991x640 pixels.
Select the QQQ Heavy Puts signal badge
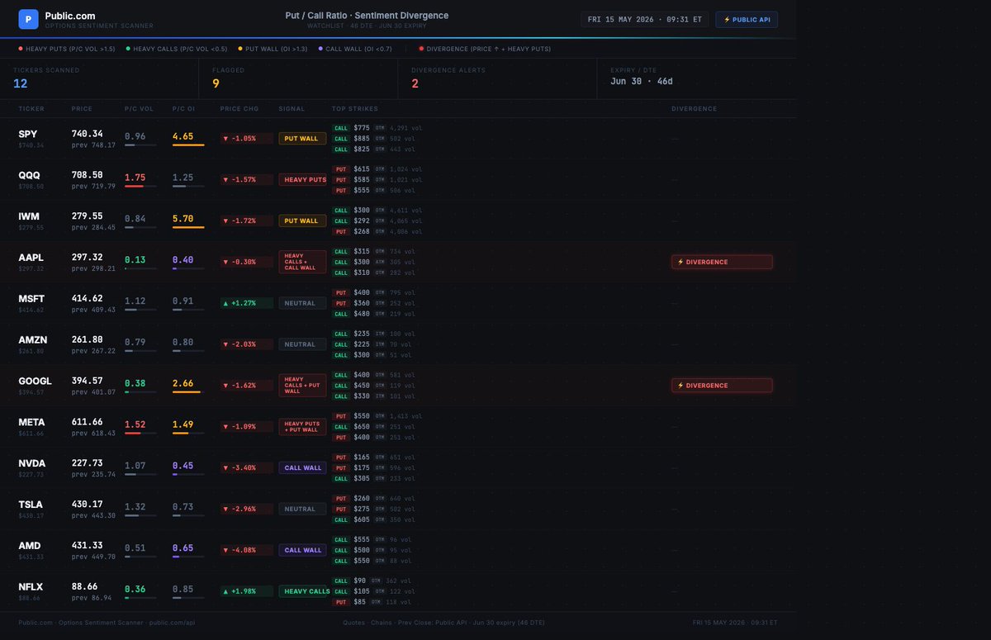pos(302,179)
